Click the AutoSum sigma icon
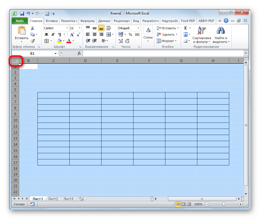260x219 pixels. coord(185,28)
